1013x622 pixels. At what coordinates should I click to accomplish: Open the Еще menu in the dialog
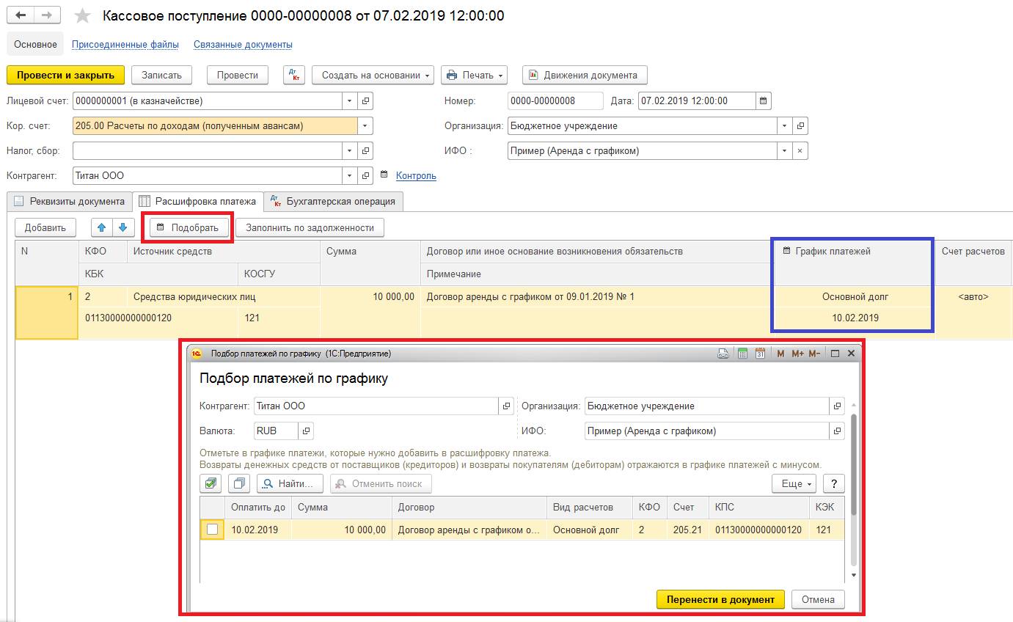tap(794, 483)
